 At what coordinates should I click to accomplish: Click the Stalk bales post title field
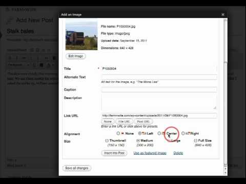[x=32, y=31]
